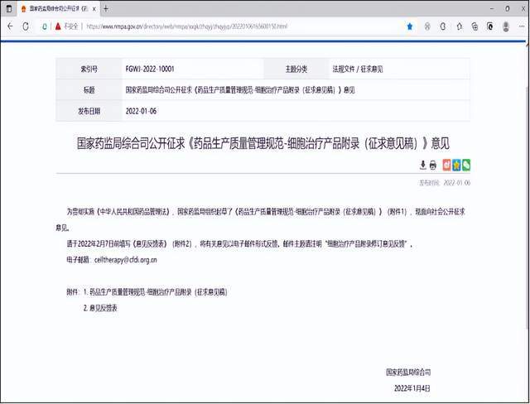Click the address bar URL field

(x=207, y=26)
